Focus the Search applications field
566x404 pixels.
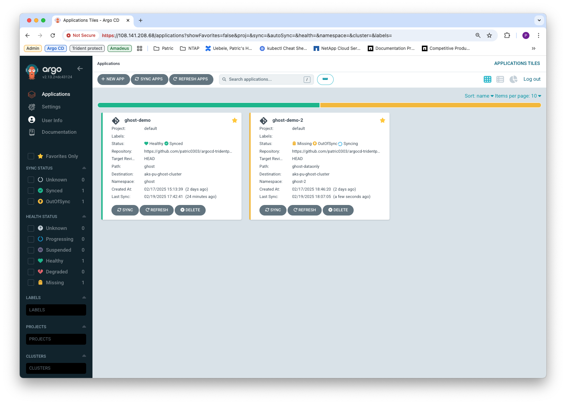coord(266,79)
